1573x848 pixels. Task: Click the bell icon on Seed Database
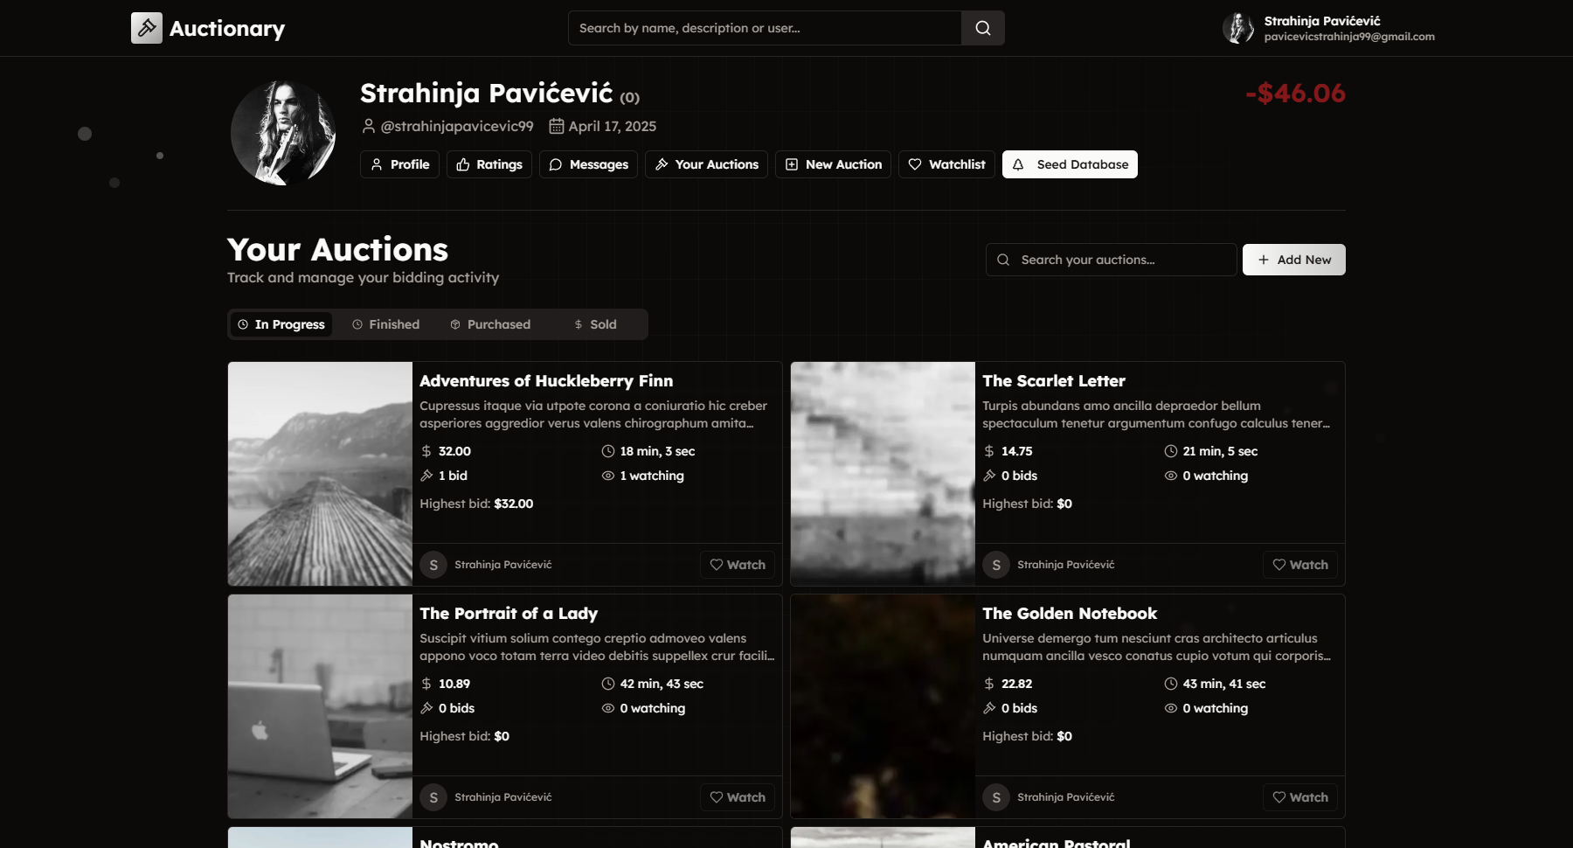1018,164
